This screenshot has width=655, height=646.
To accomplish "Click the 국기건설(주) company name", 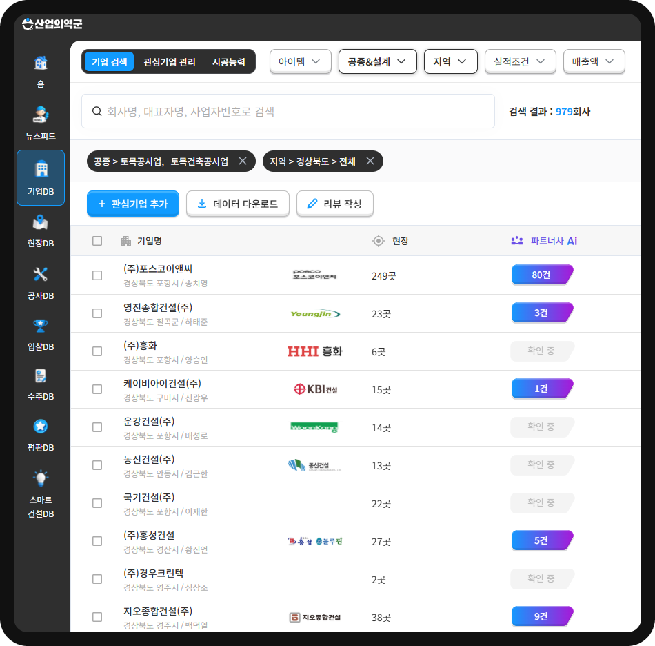I will 149,497.
